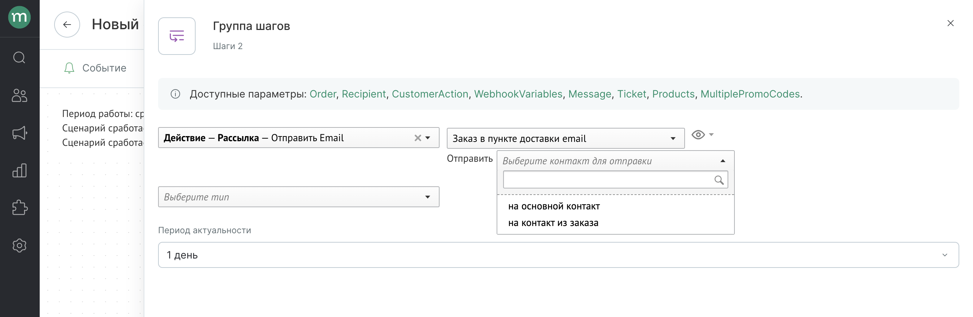Screen dimensions: 973x317
Task: Click the Период работы text line
Action: pos(103,114)
